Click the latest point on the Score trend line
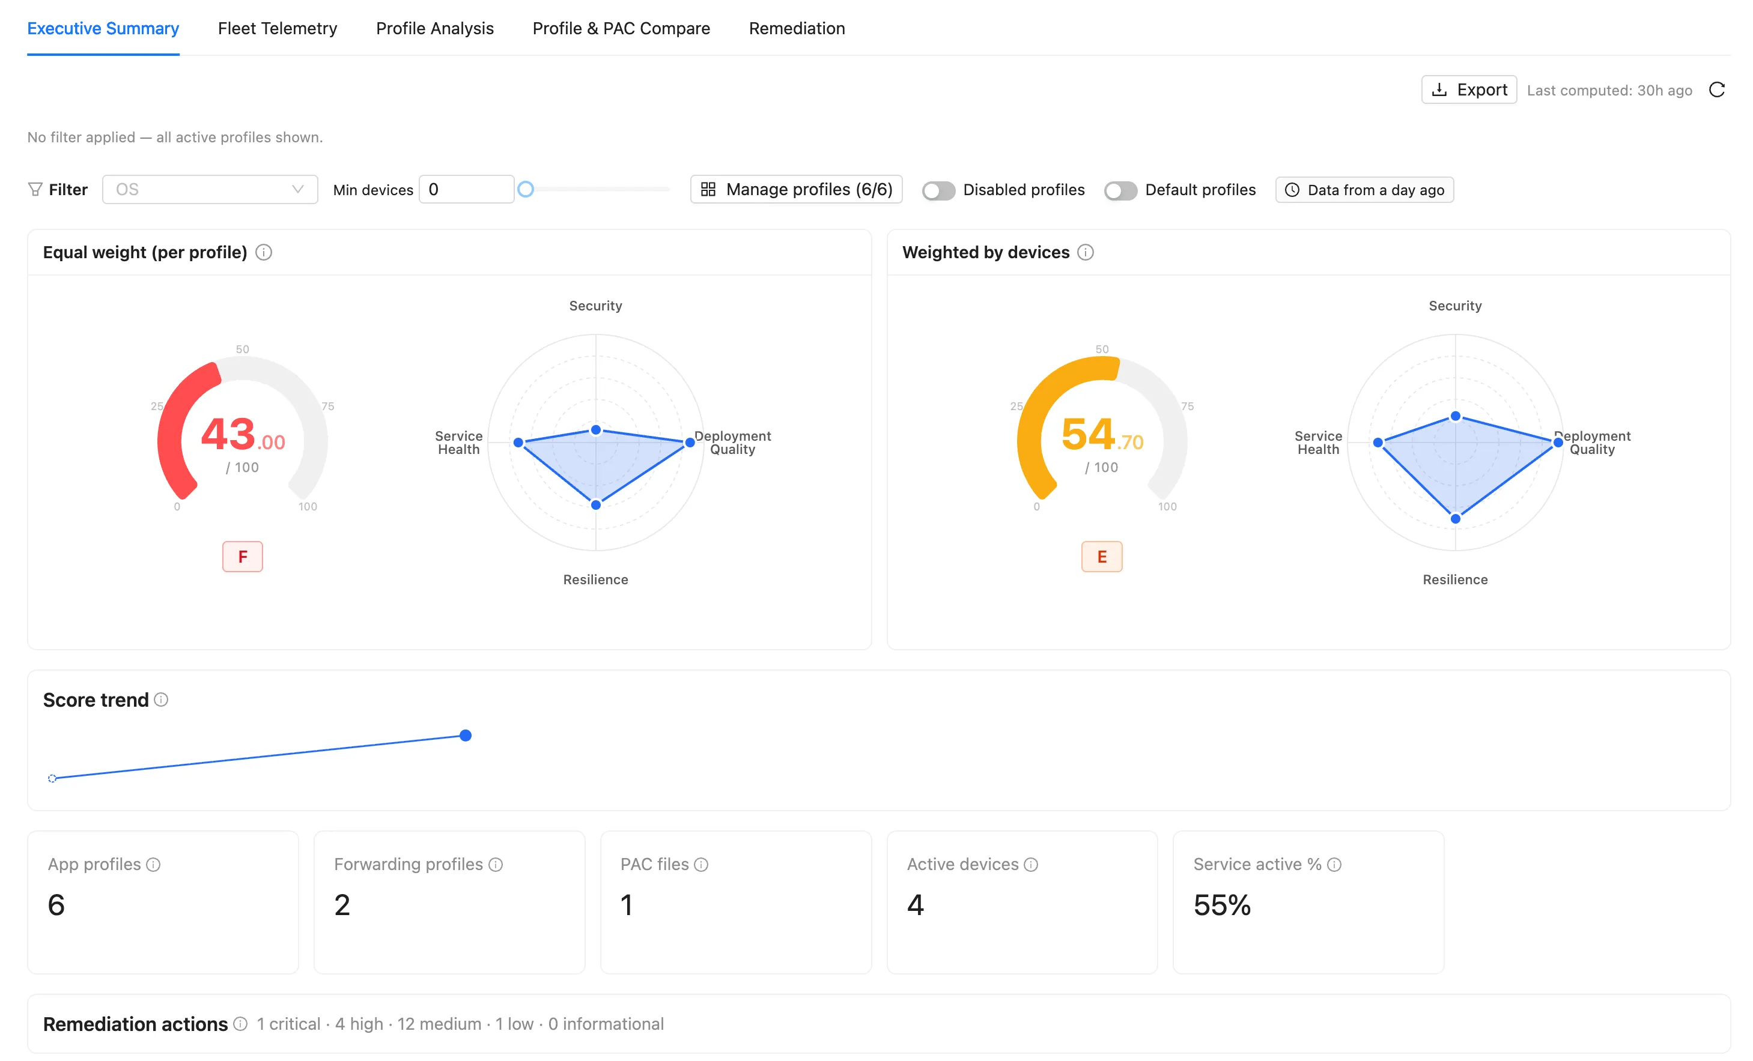This screenshot has height=1061, width=1753. point(466,736)
